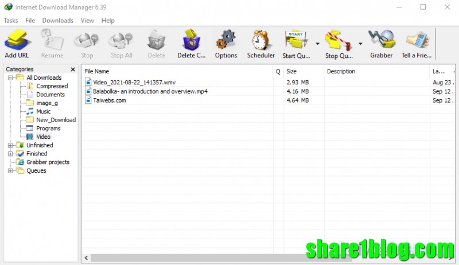This screenshot has height=265, width=459.
Task: Select the Video category
Action: pos(44,137)
